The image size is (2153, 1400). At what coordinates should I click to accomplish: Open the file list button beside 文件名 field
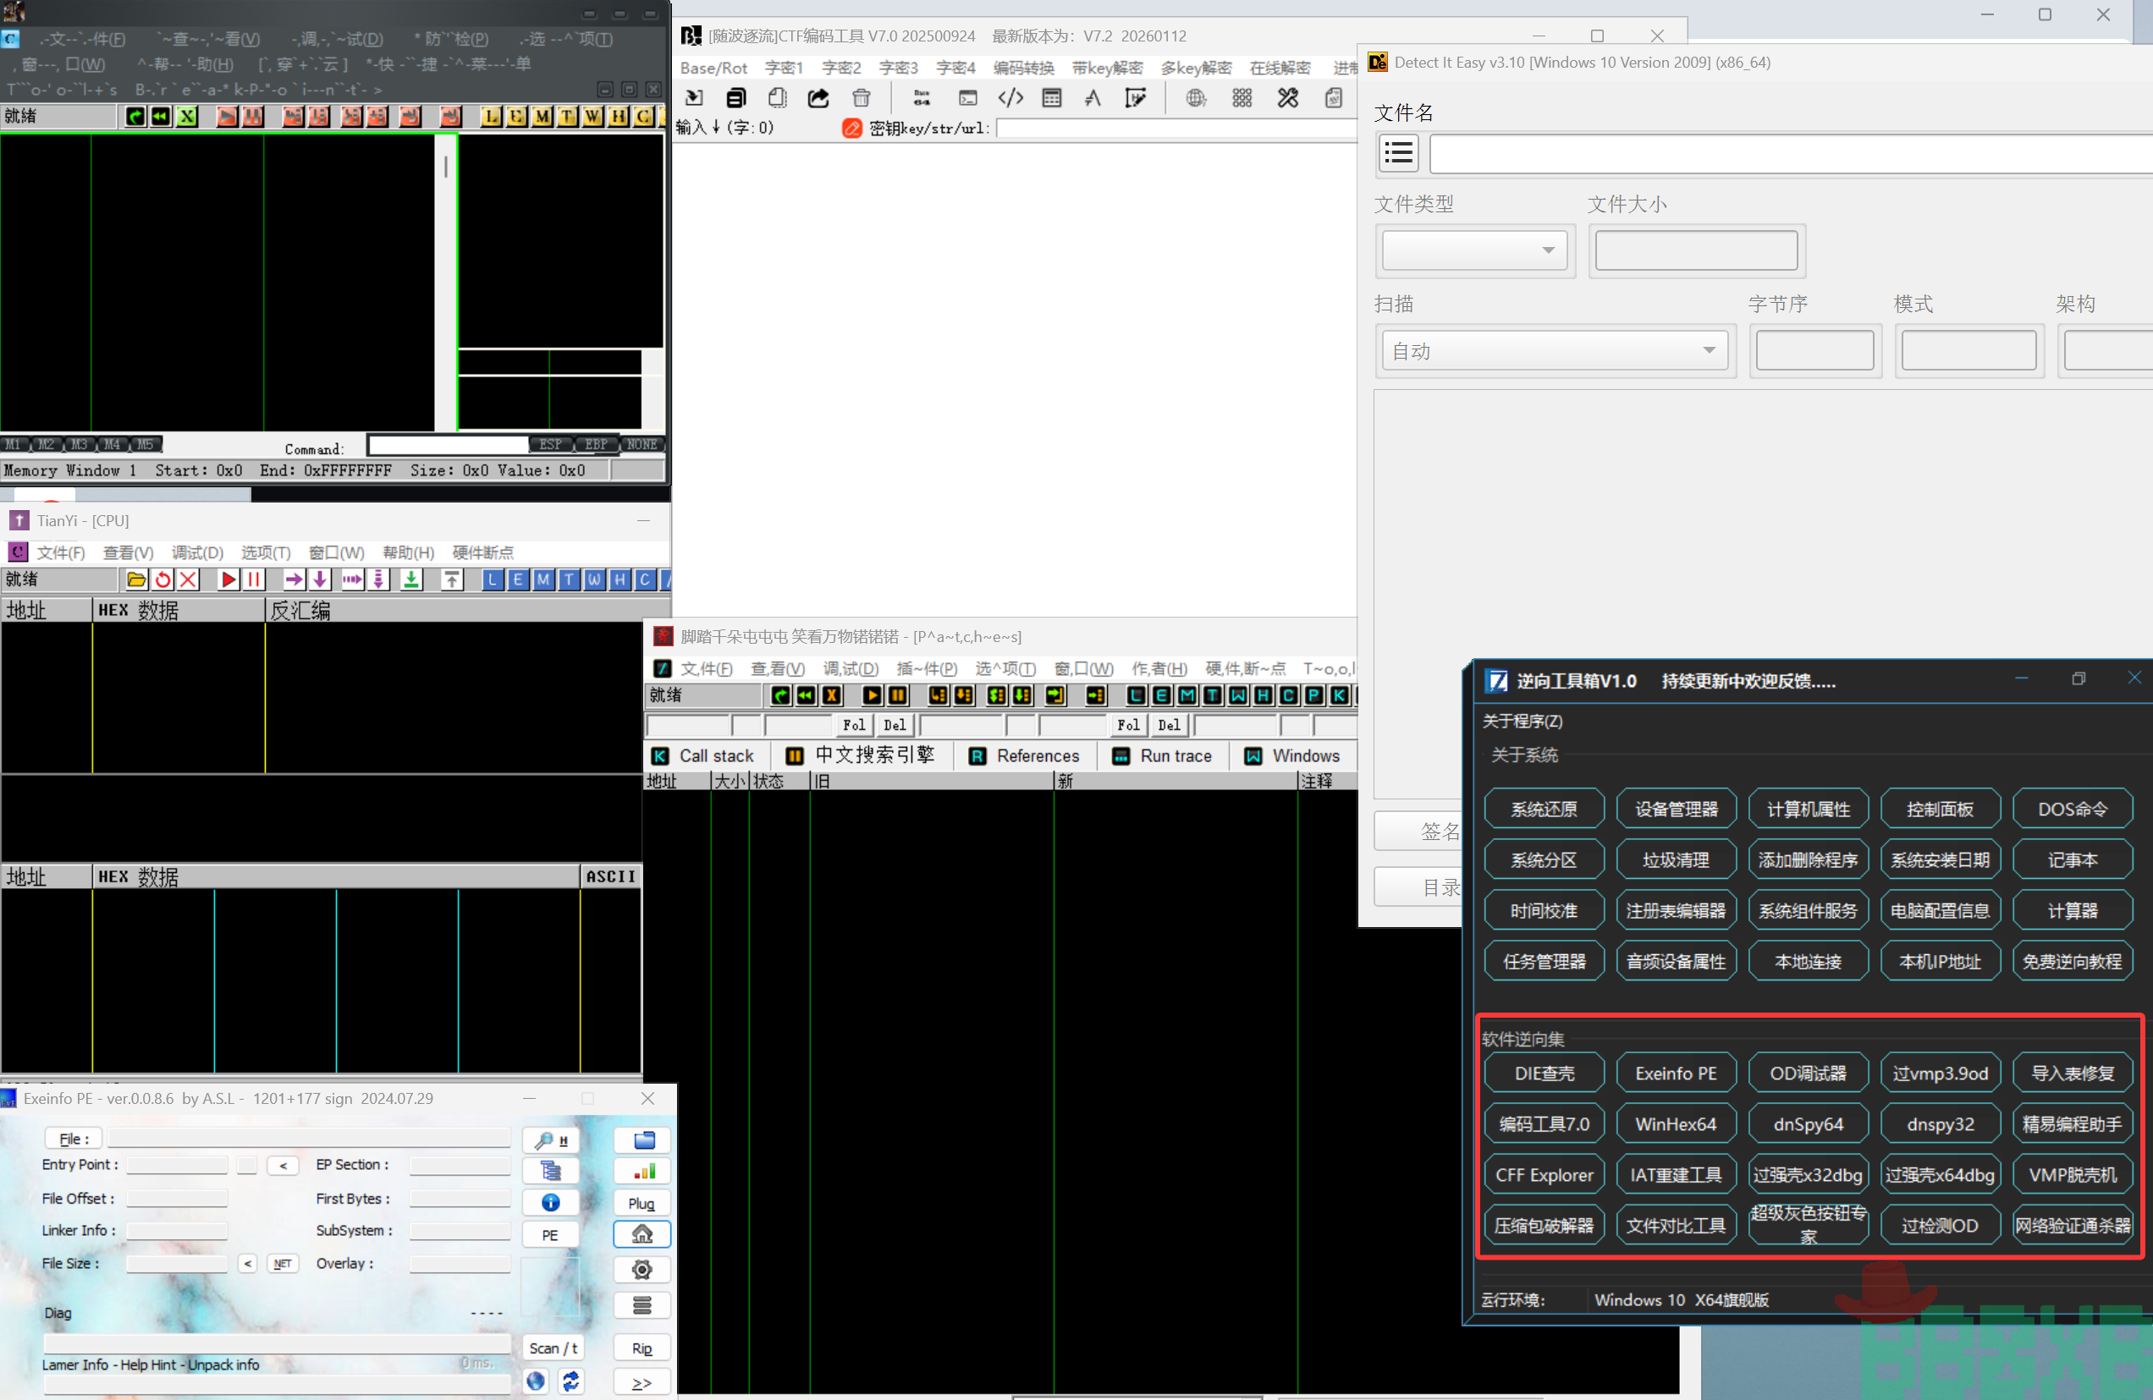1397,153
